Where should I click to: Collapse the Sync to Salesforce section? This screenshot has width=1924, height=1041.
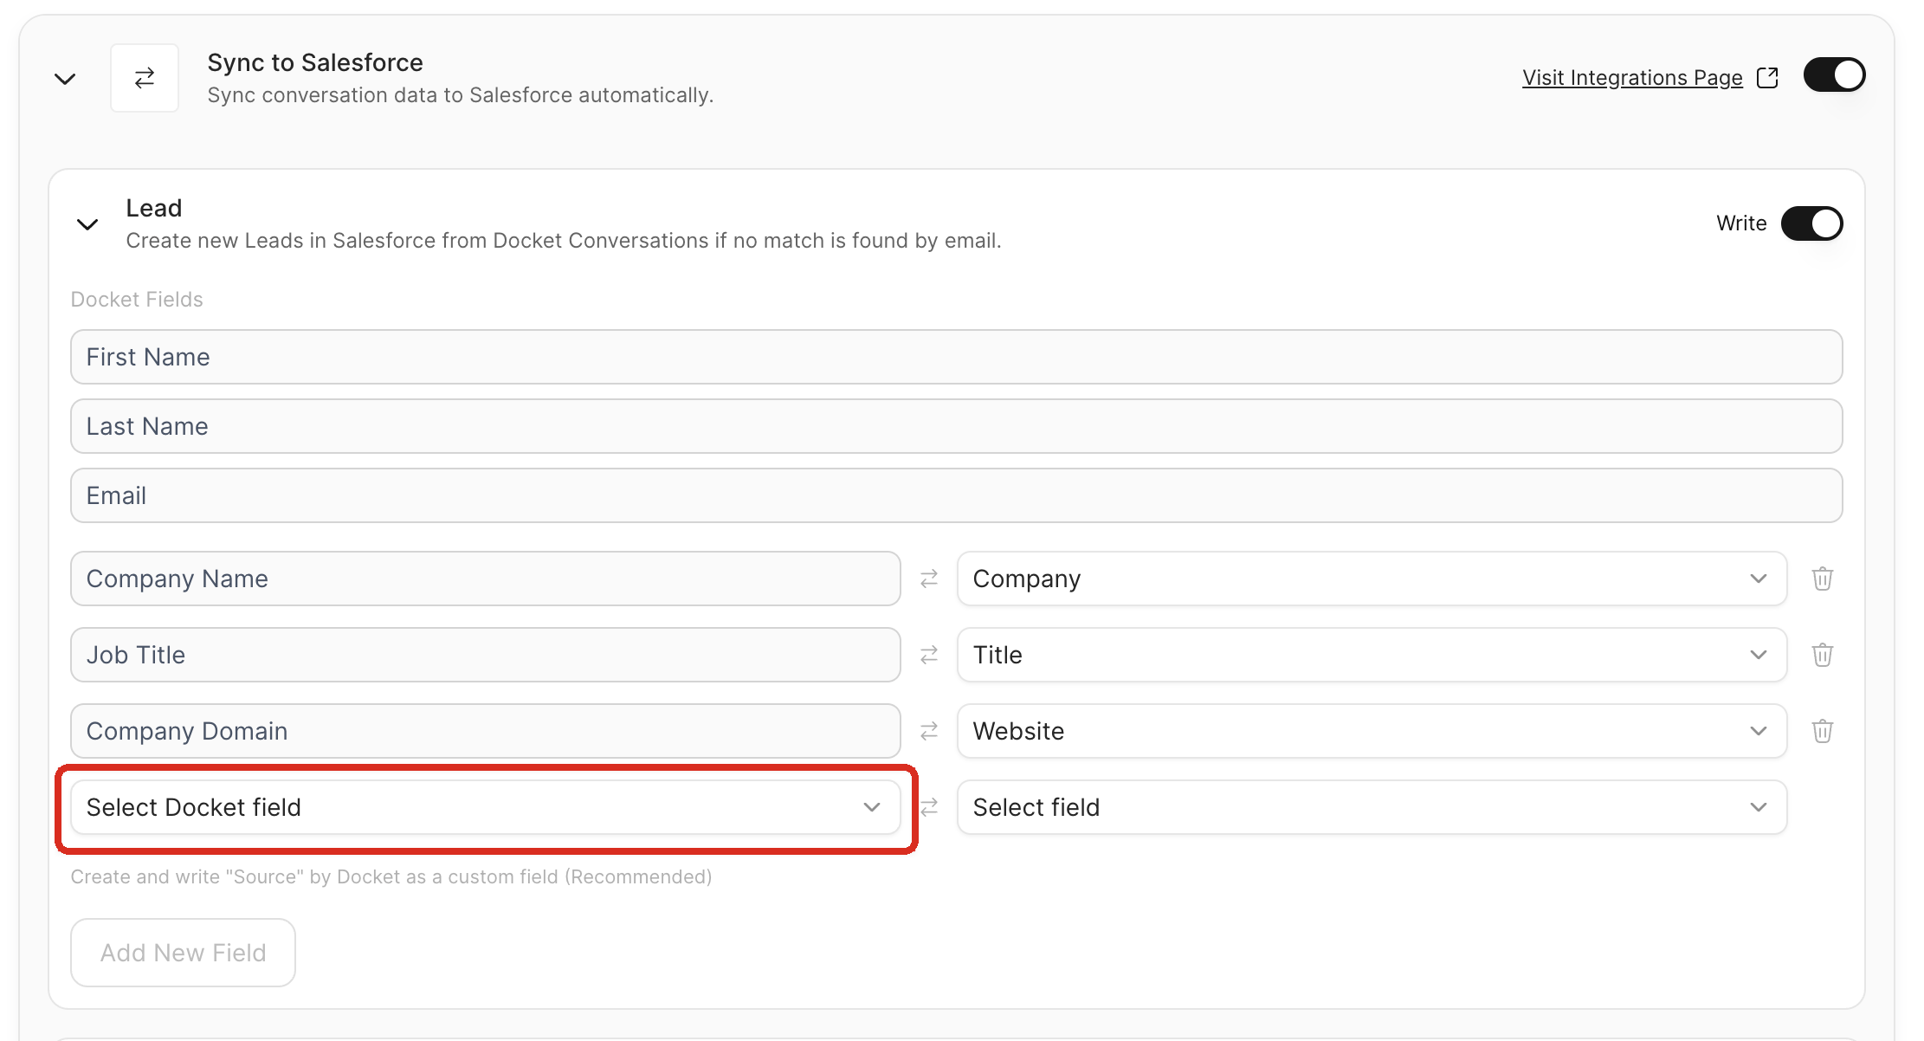[x=65, y=79]
